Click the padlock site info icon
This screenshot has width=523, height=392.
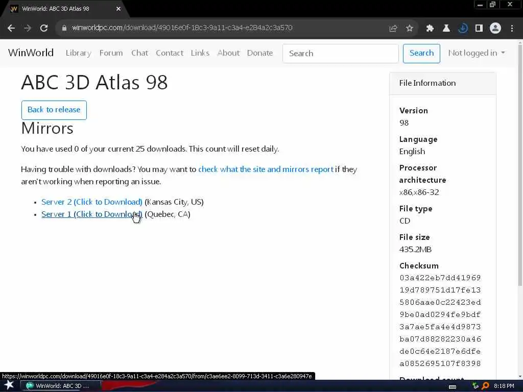point(64,28)
